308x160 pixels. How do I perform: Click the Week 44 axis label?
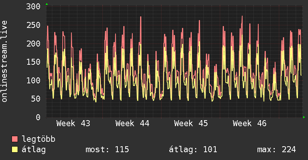click(132, 124)
